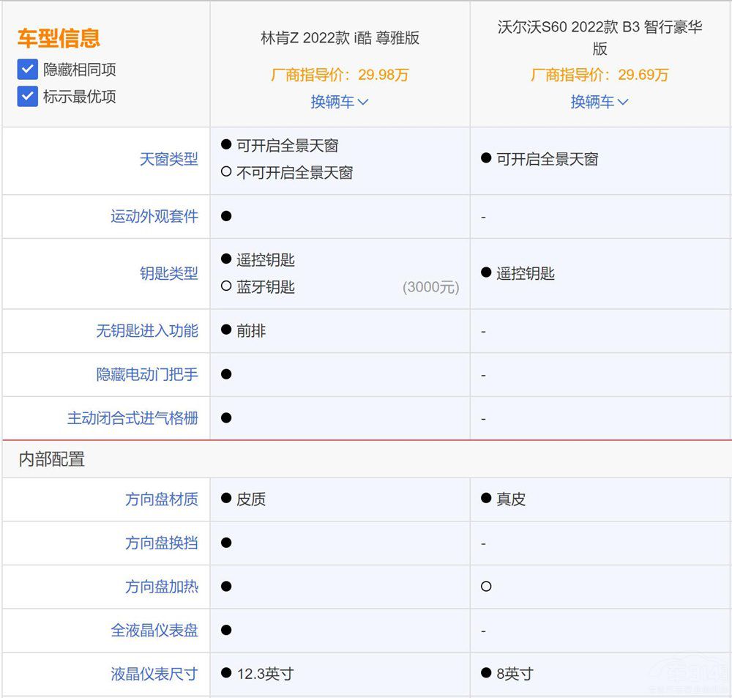This screenshot has height=698, width=732.
Task: Uncheck the 隐藏相同项 checkbox
Action: pos(28,70)
